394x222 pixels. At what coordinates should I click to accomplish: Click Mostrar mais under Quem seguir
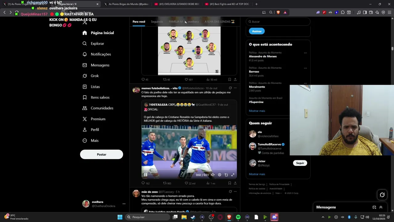point(257,174)
